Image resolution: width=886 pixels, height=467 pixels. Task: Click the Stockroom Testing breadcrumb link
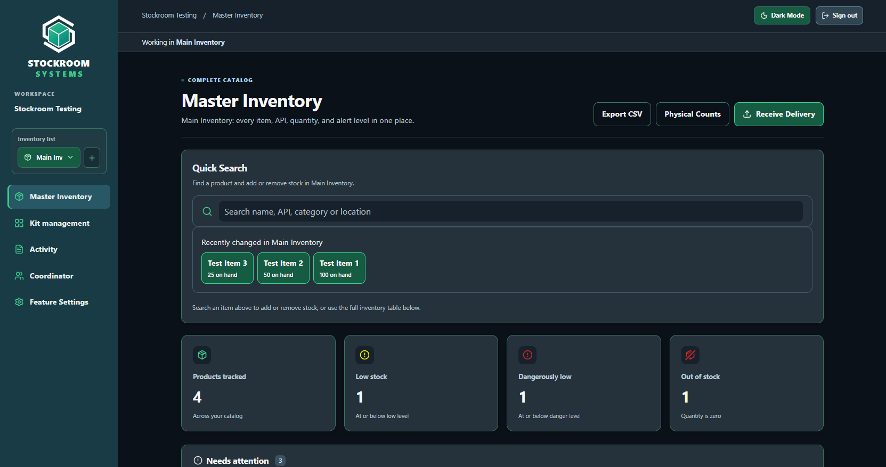169,15
